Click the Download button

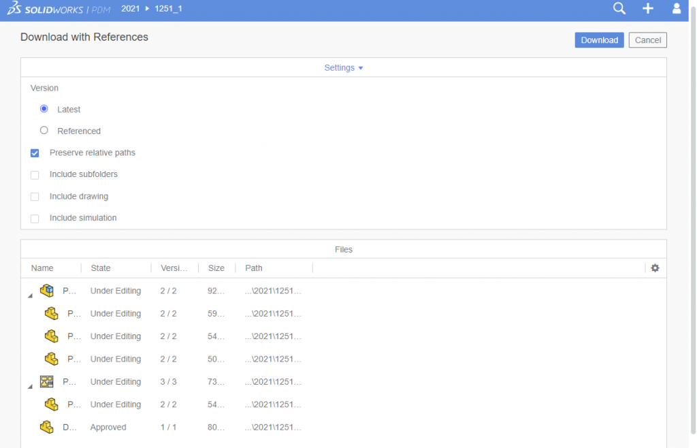(599, 40)
